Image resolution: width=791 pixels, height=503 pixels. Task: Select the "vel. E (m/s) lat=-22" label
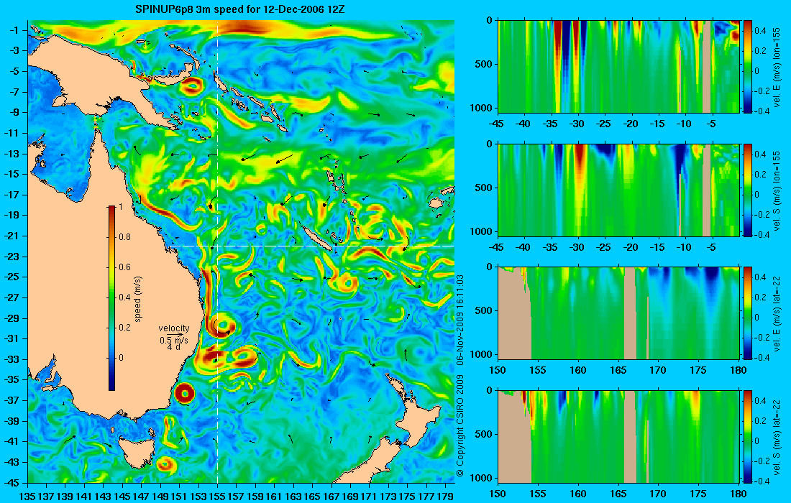click(x=777, y=313)
